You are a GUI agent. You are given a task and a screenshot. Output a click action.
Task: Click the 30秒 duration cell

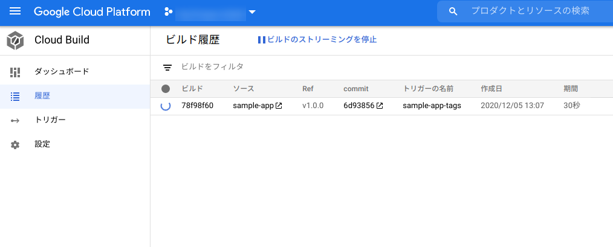pyautogui.click(x=571, y=106)
